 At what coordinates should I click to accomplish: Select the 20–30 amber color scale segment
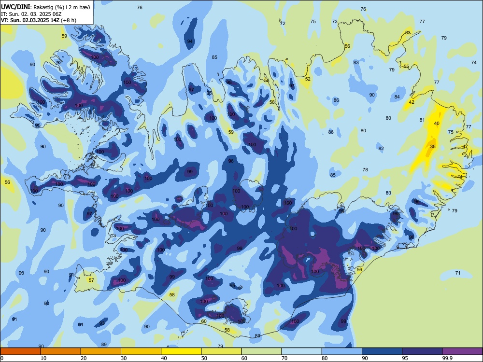pos(101,351)
